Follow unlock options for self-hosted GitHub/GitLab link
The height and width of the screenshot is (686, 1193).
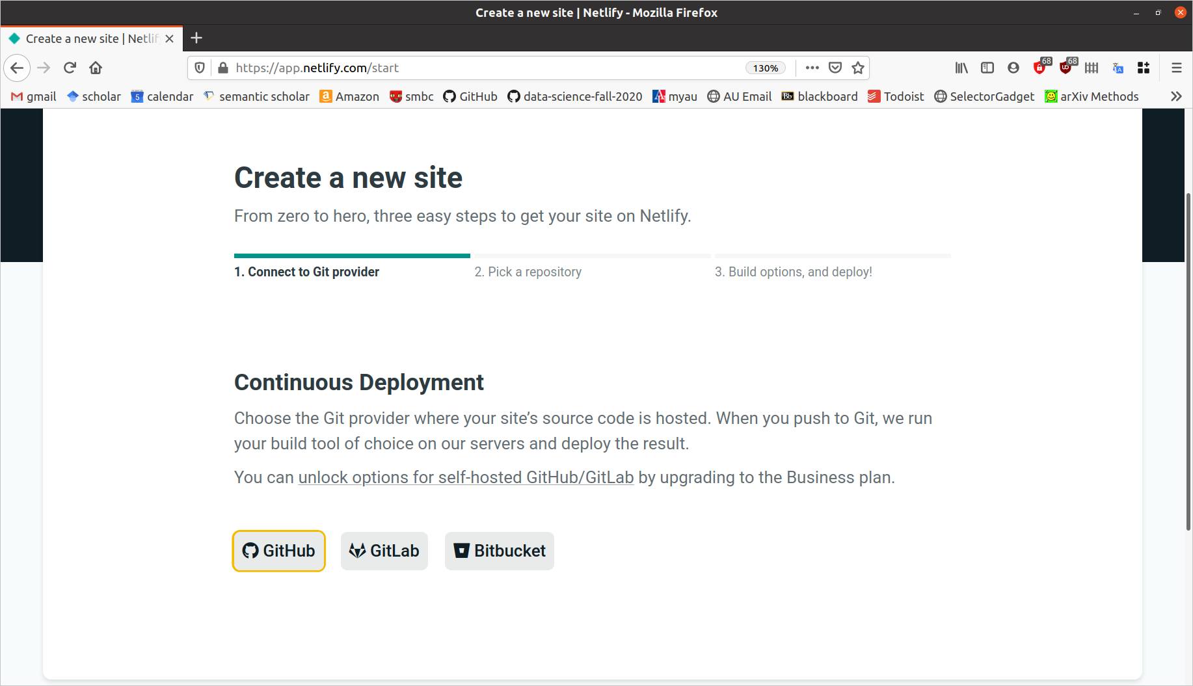click(466, 477)
